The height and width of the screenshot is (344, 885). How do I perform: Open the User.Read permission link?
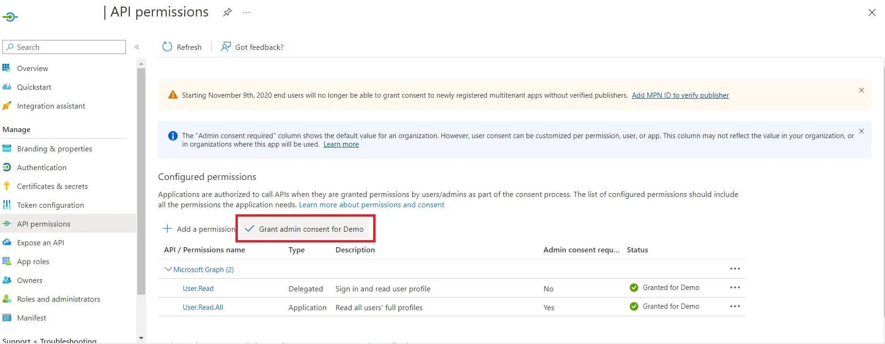click(x=198, y=289)
